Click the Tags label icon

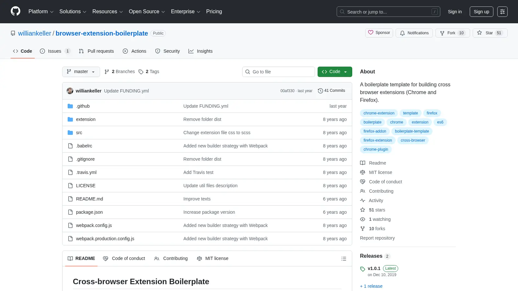141,72
